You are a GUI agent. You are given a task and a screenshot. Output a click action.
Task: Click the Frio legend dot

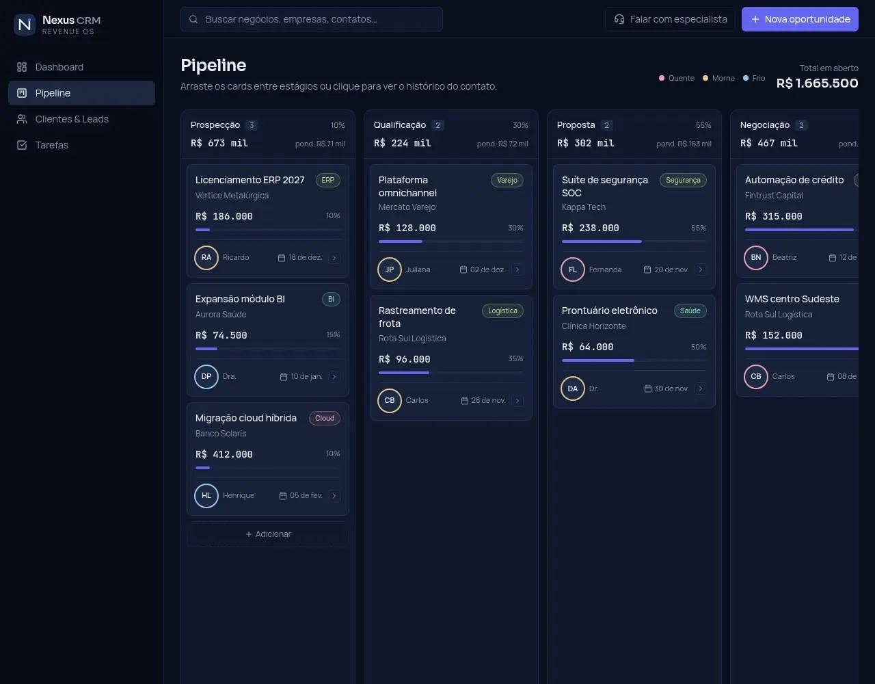(x=746, y=78)
